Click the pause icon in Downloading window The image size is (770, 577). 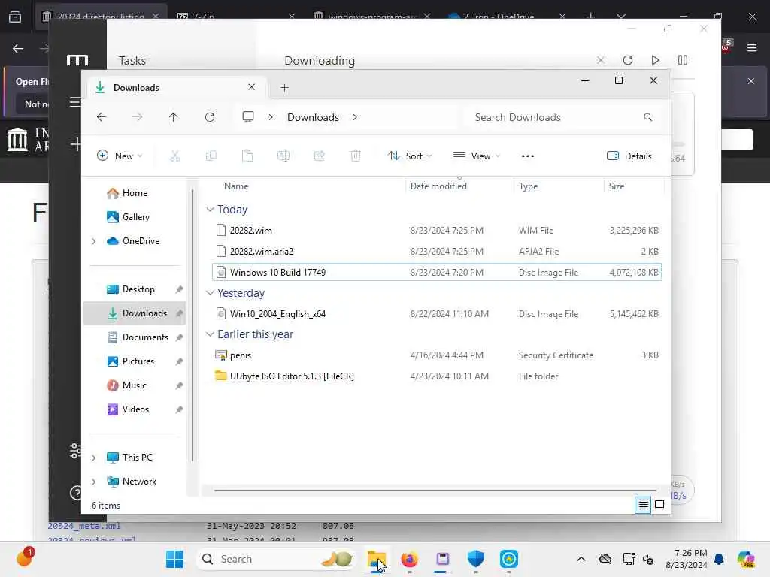coord(683,60)
